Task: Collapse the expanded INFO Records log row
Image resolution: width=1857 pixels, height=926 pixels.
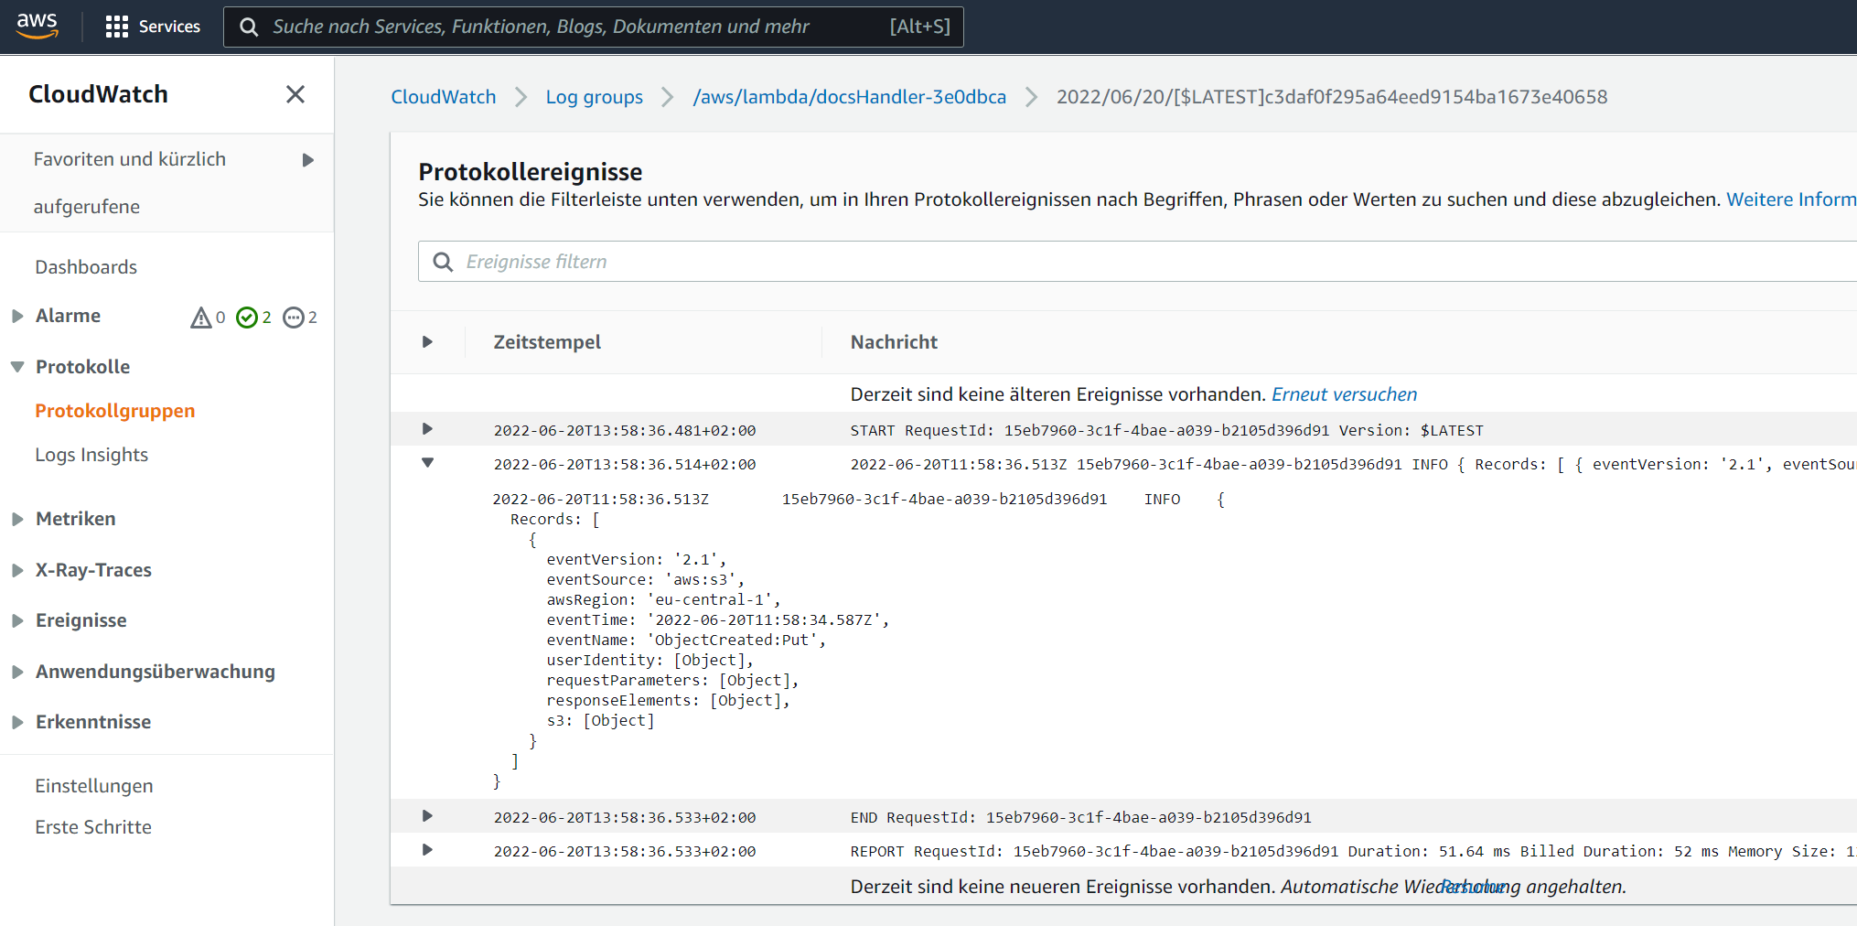Action: [x=427, y=463]
